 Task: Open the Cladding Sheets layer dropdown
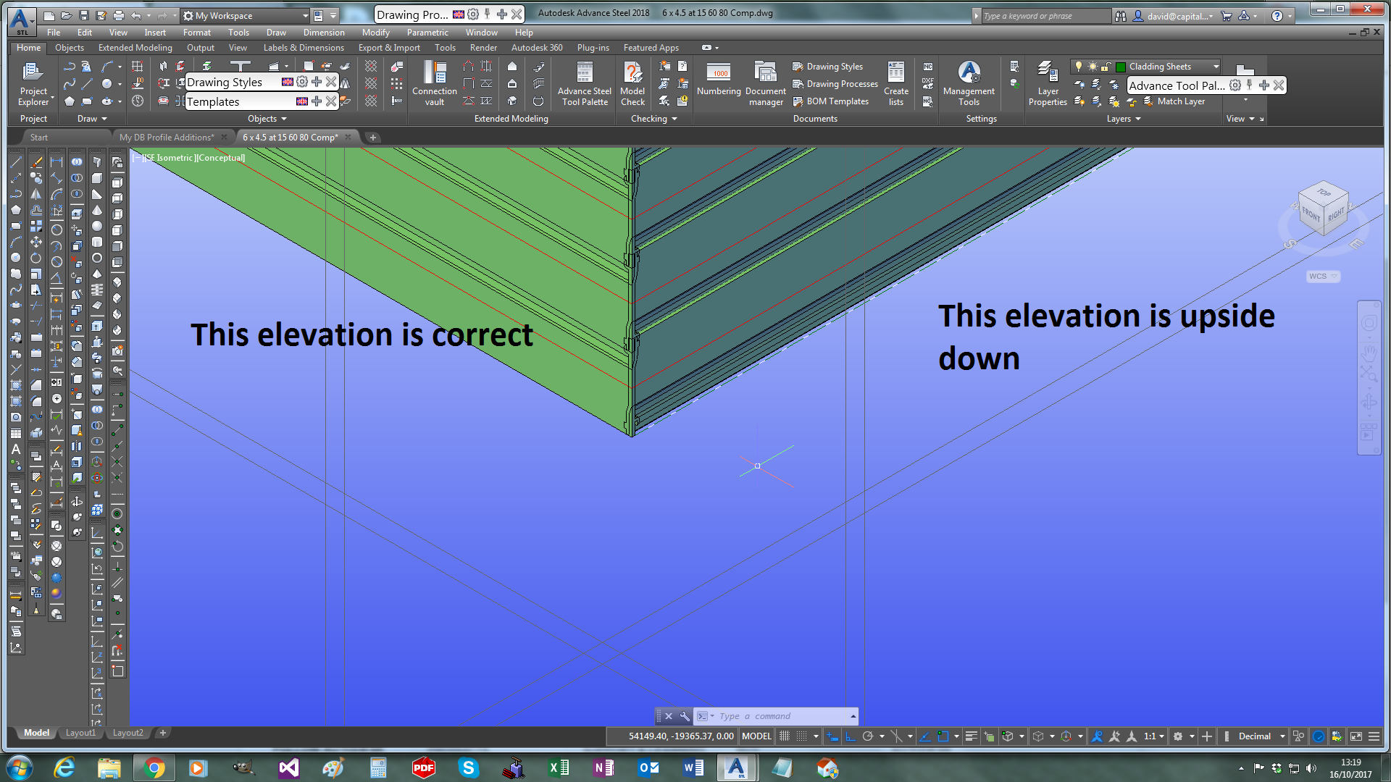point(1216,67)
